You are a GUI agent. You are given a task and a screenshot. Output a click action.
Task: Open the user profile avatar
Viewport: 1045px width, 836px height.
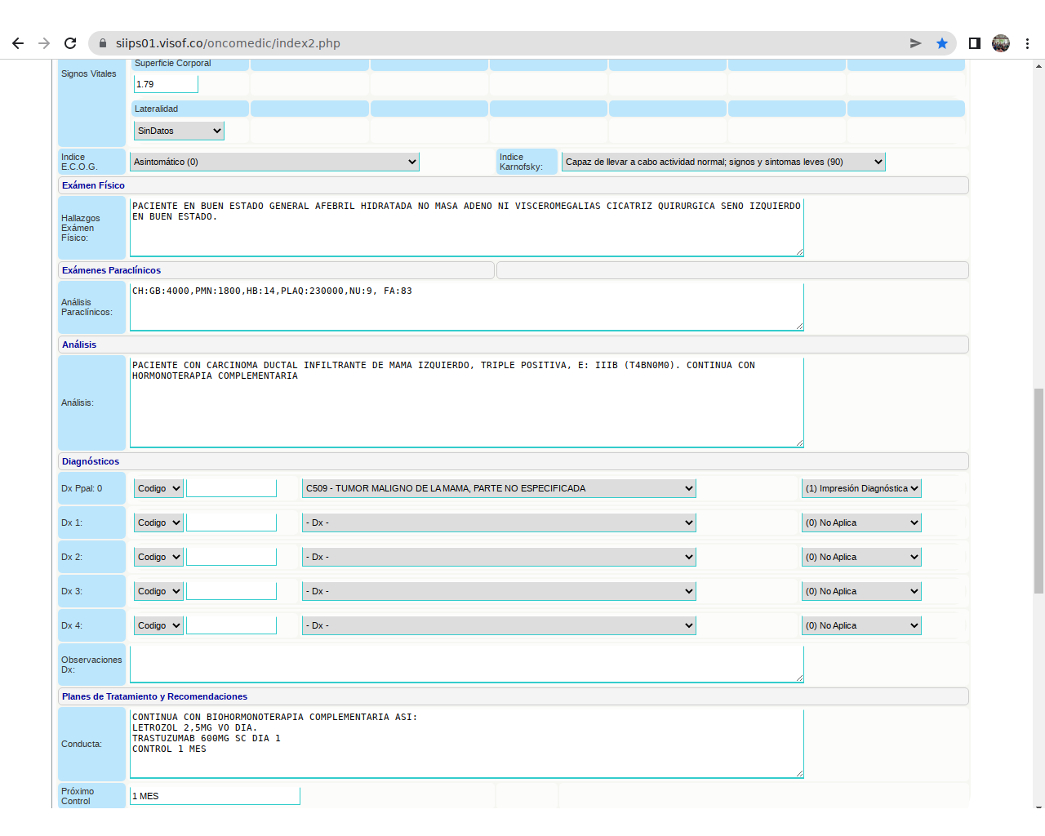pos(1001,43)
